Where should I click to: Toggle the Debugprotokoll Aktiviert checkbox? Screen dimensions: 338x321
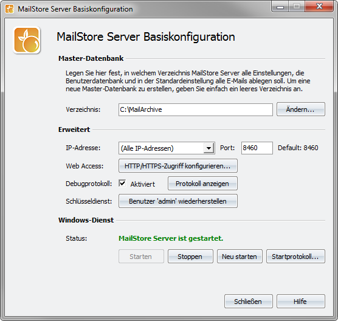tap(122, 184)
